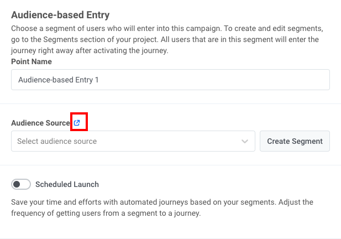Open the Audience Source external link icon
Screen dimensions: 341x239
[77, 123]
